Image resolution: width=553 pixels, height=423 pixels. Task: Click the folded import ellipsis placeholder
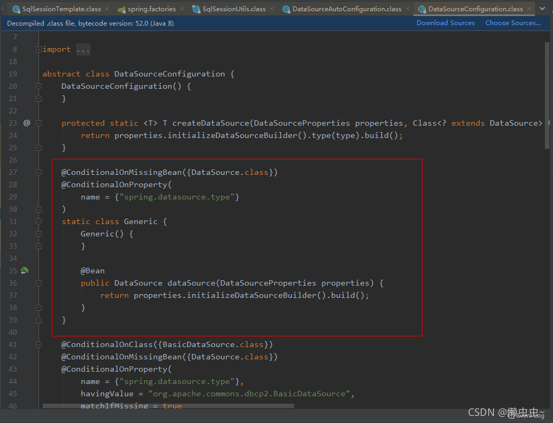coord(83,49)
